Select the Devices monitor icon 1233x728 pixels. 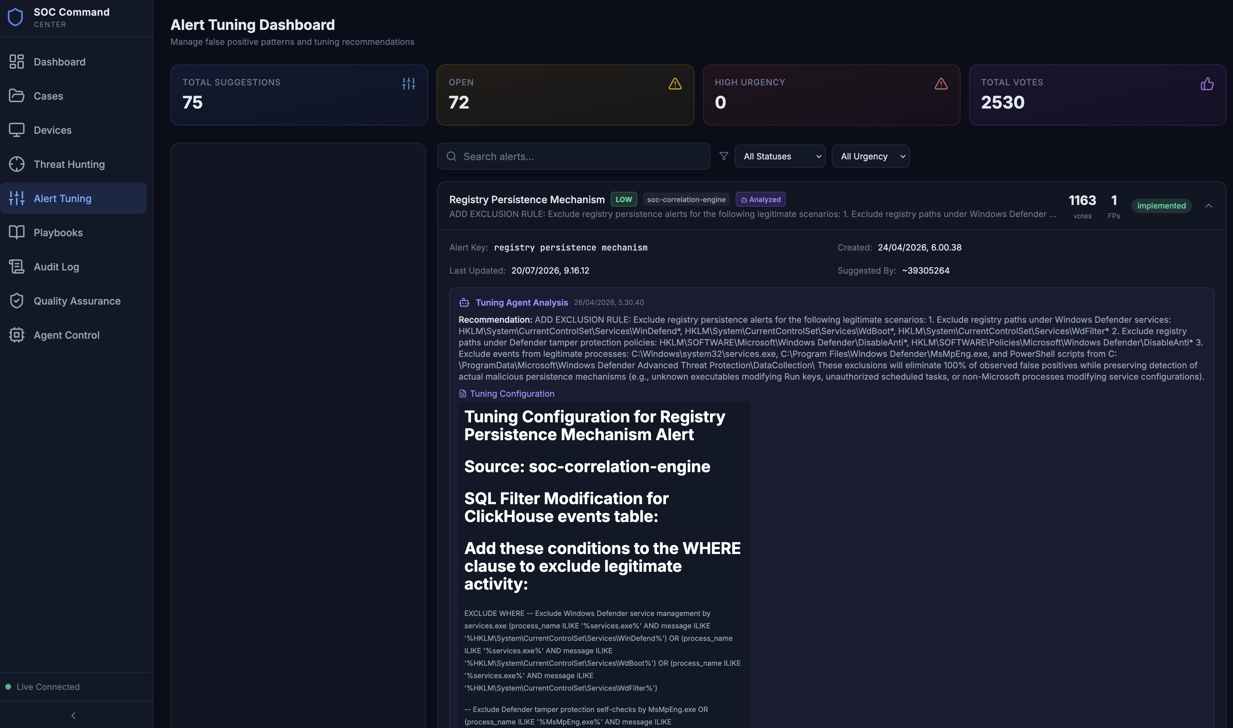point(17,130)
